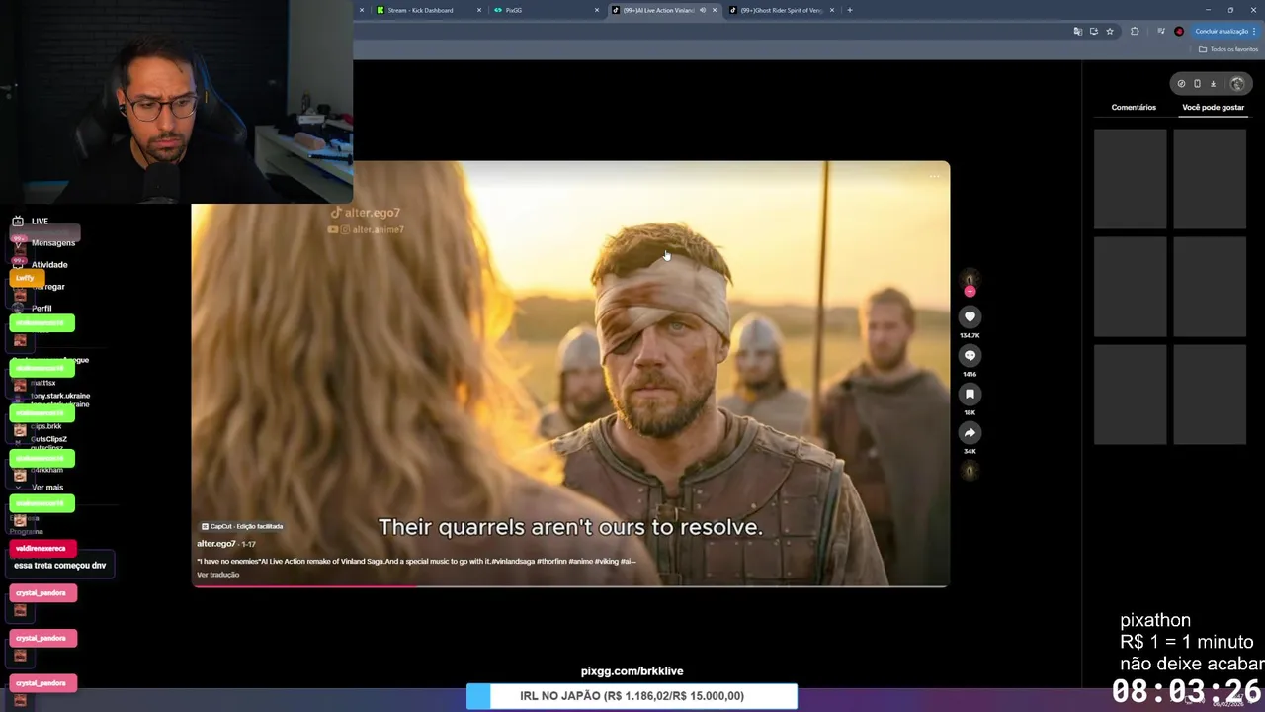The height and width of the screenshot is (712, 1265).
Task: Select the Você pode gostar tab
Action: 1213,107
